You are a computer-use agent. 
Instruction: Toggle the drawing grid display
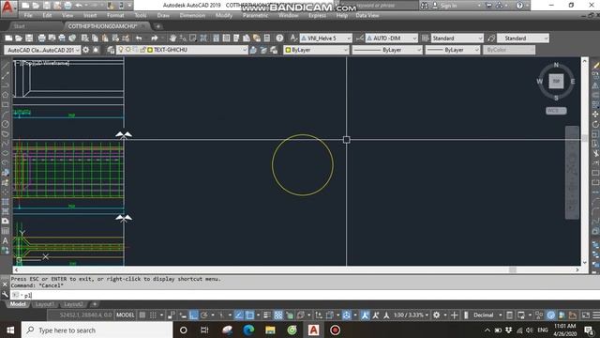point(142,315)
